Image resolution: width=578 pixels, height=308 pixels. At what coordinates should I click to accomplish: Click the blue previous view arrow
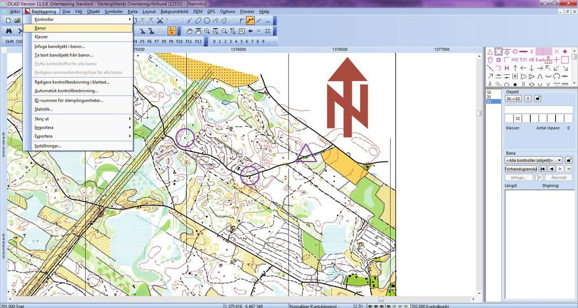click(x=251, y=31)
